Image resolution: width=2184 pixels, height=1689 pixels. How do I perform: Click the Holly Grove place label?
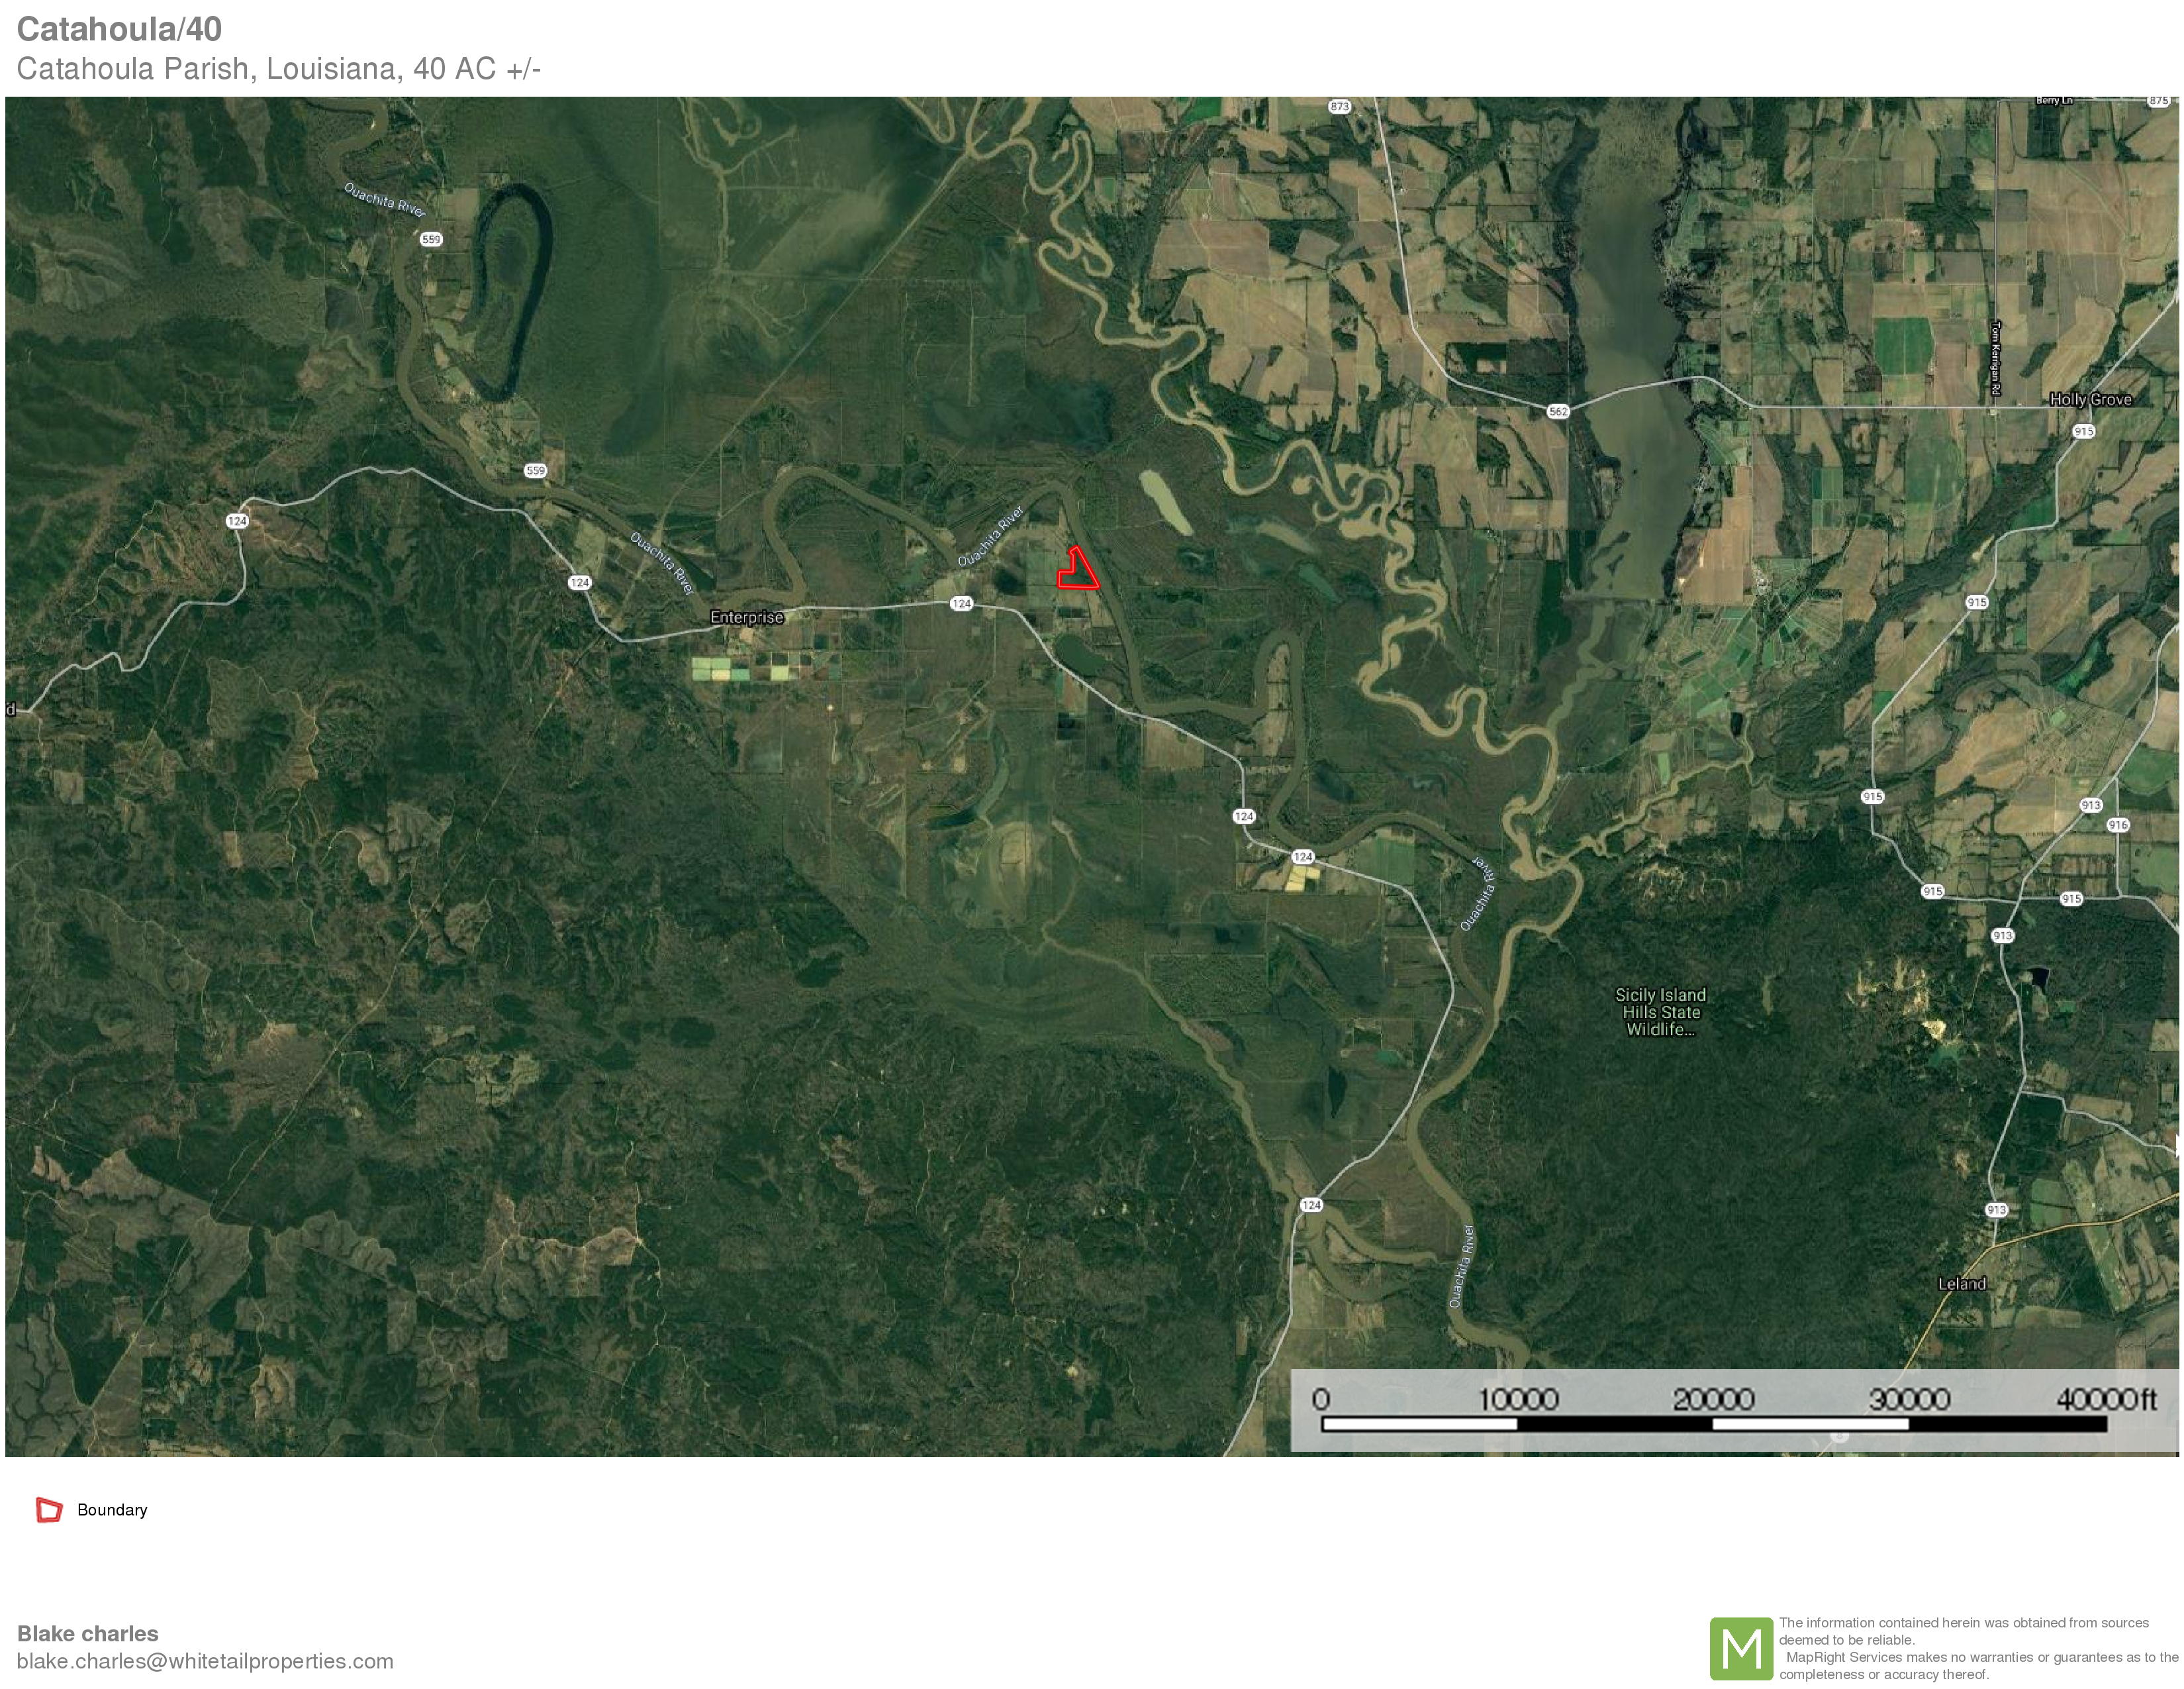(2090, 399)
